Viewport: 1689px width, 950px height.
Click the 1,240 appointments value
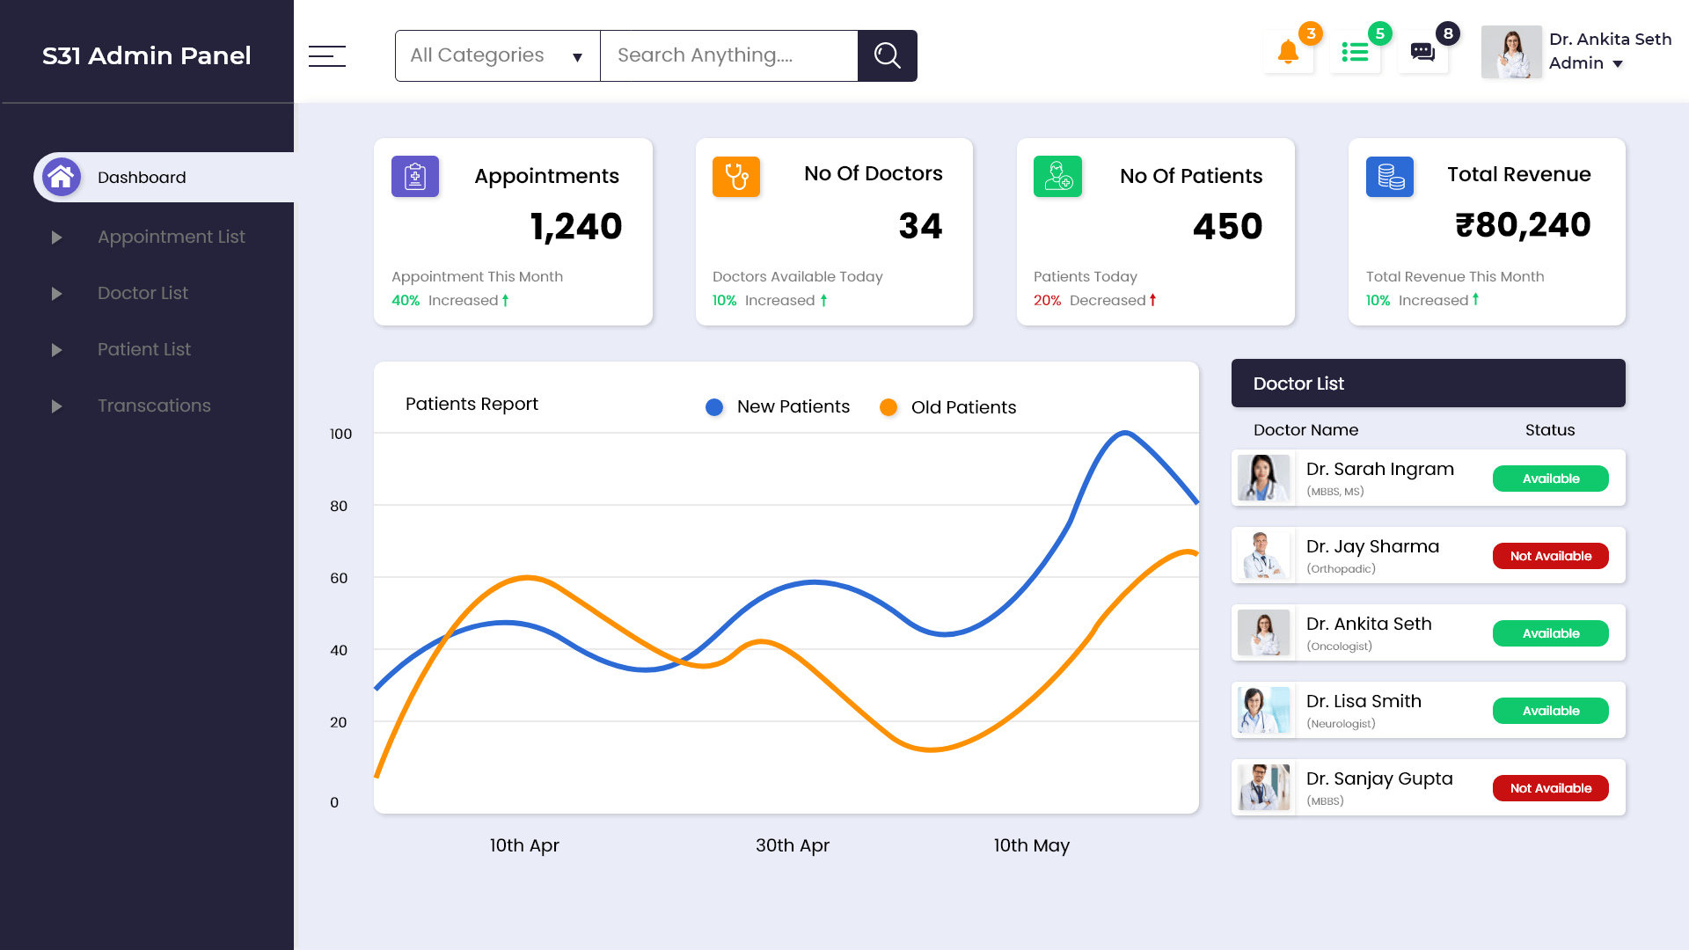tap(576, 227)
